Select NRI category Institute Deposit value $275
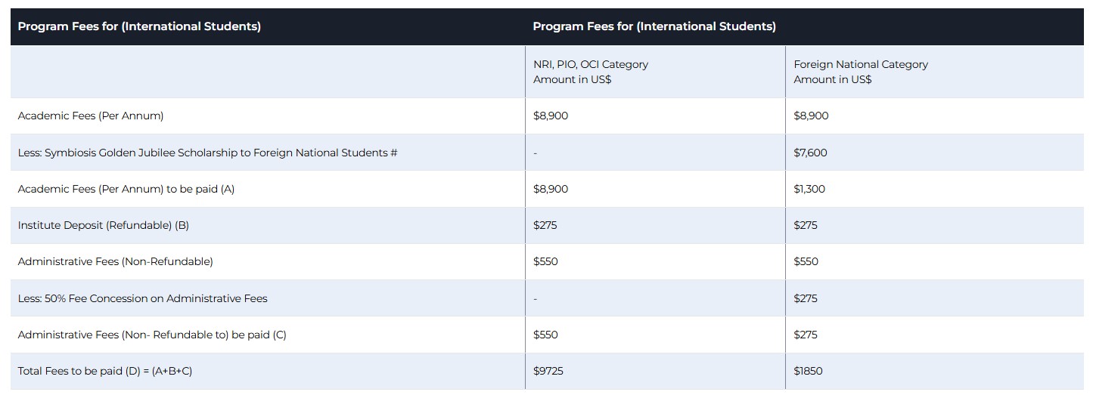 [545, 225]
